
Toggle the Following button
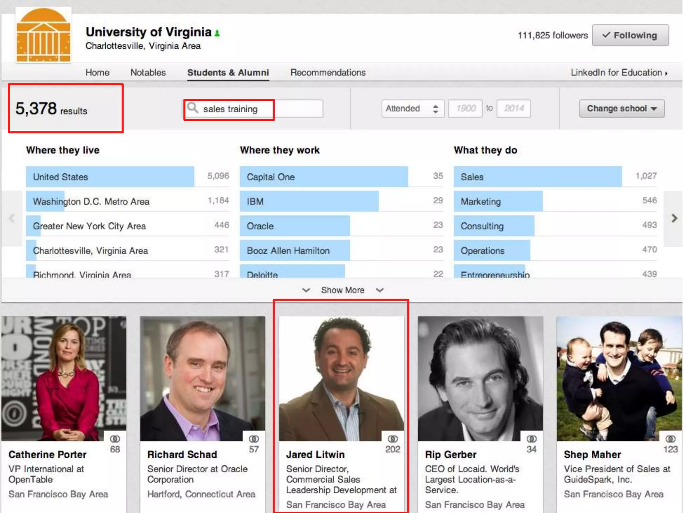[x=630, y=35]
